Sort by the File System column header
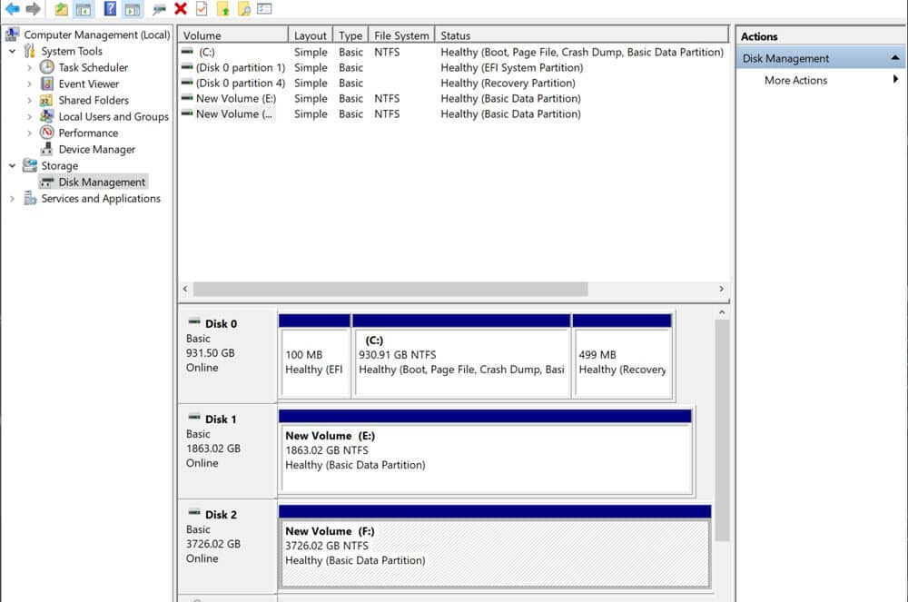Image resolution: width=908 pixels, height=602 pixels. point(401,35)
